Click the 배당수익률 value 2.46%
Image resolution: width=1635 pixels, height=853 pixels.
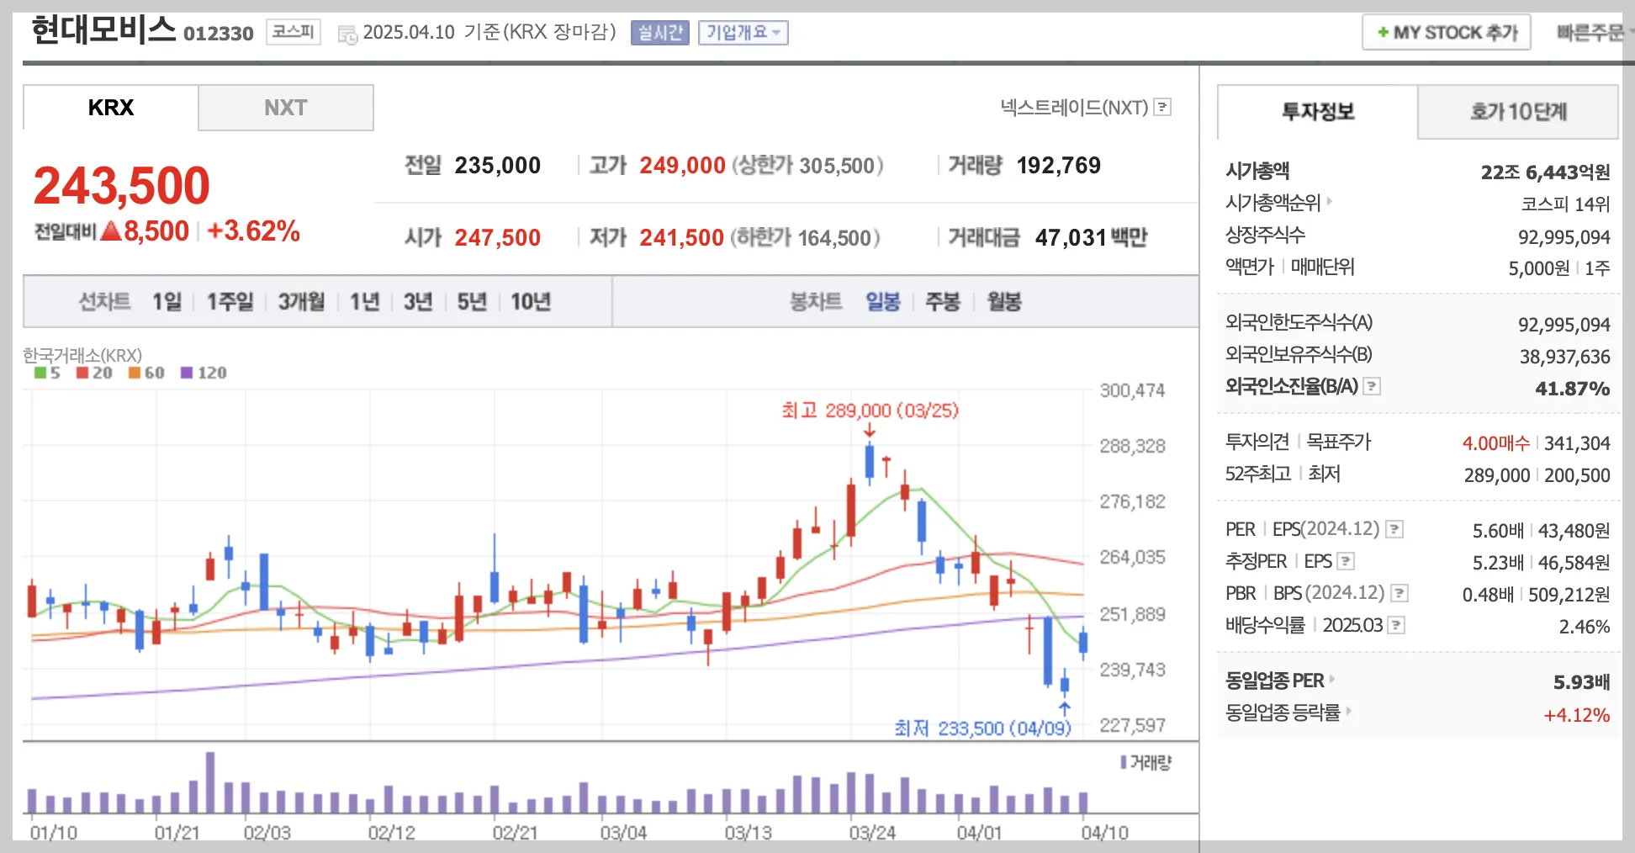(1584, 627)
